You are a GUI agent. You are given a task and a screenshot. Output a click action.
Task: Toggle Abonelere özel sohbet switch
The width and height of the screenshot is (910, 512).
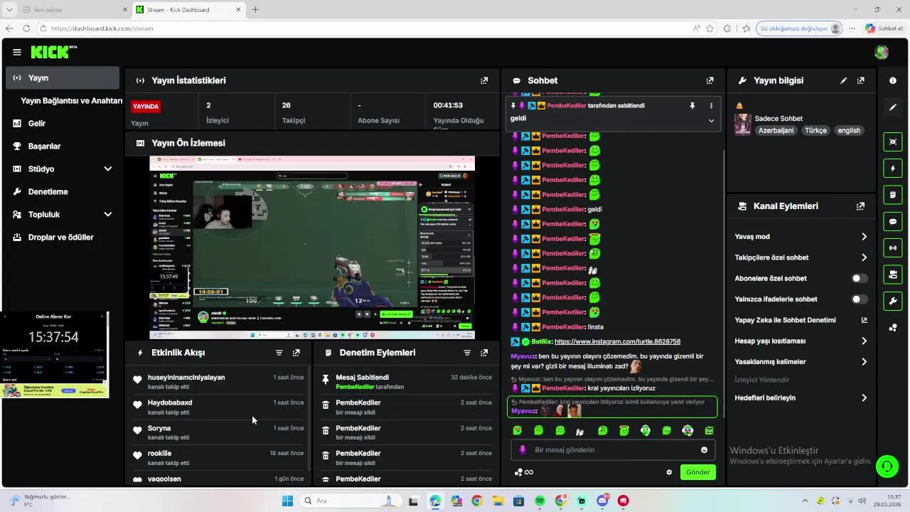tap(860, 279)
